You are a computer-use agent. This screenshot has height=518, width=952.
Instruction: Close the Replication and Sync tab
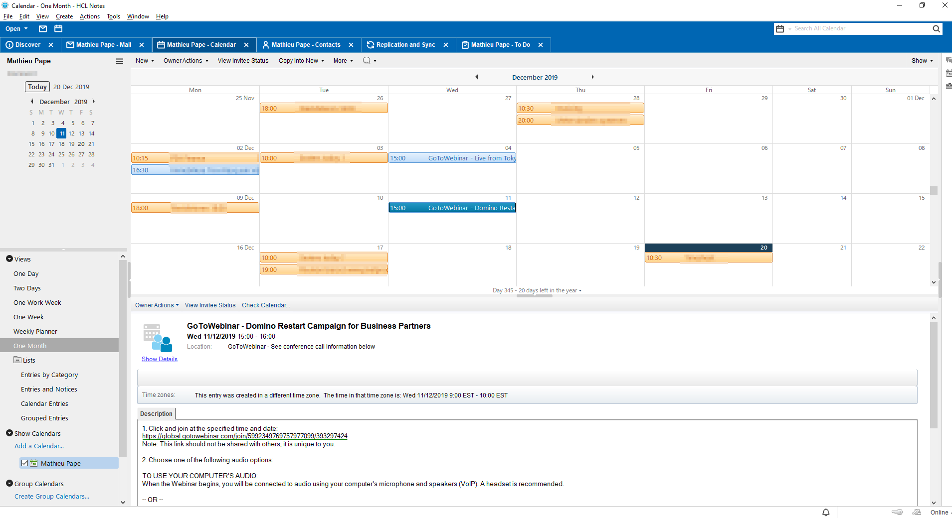pos(446,45)
